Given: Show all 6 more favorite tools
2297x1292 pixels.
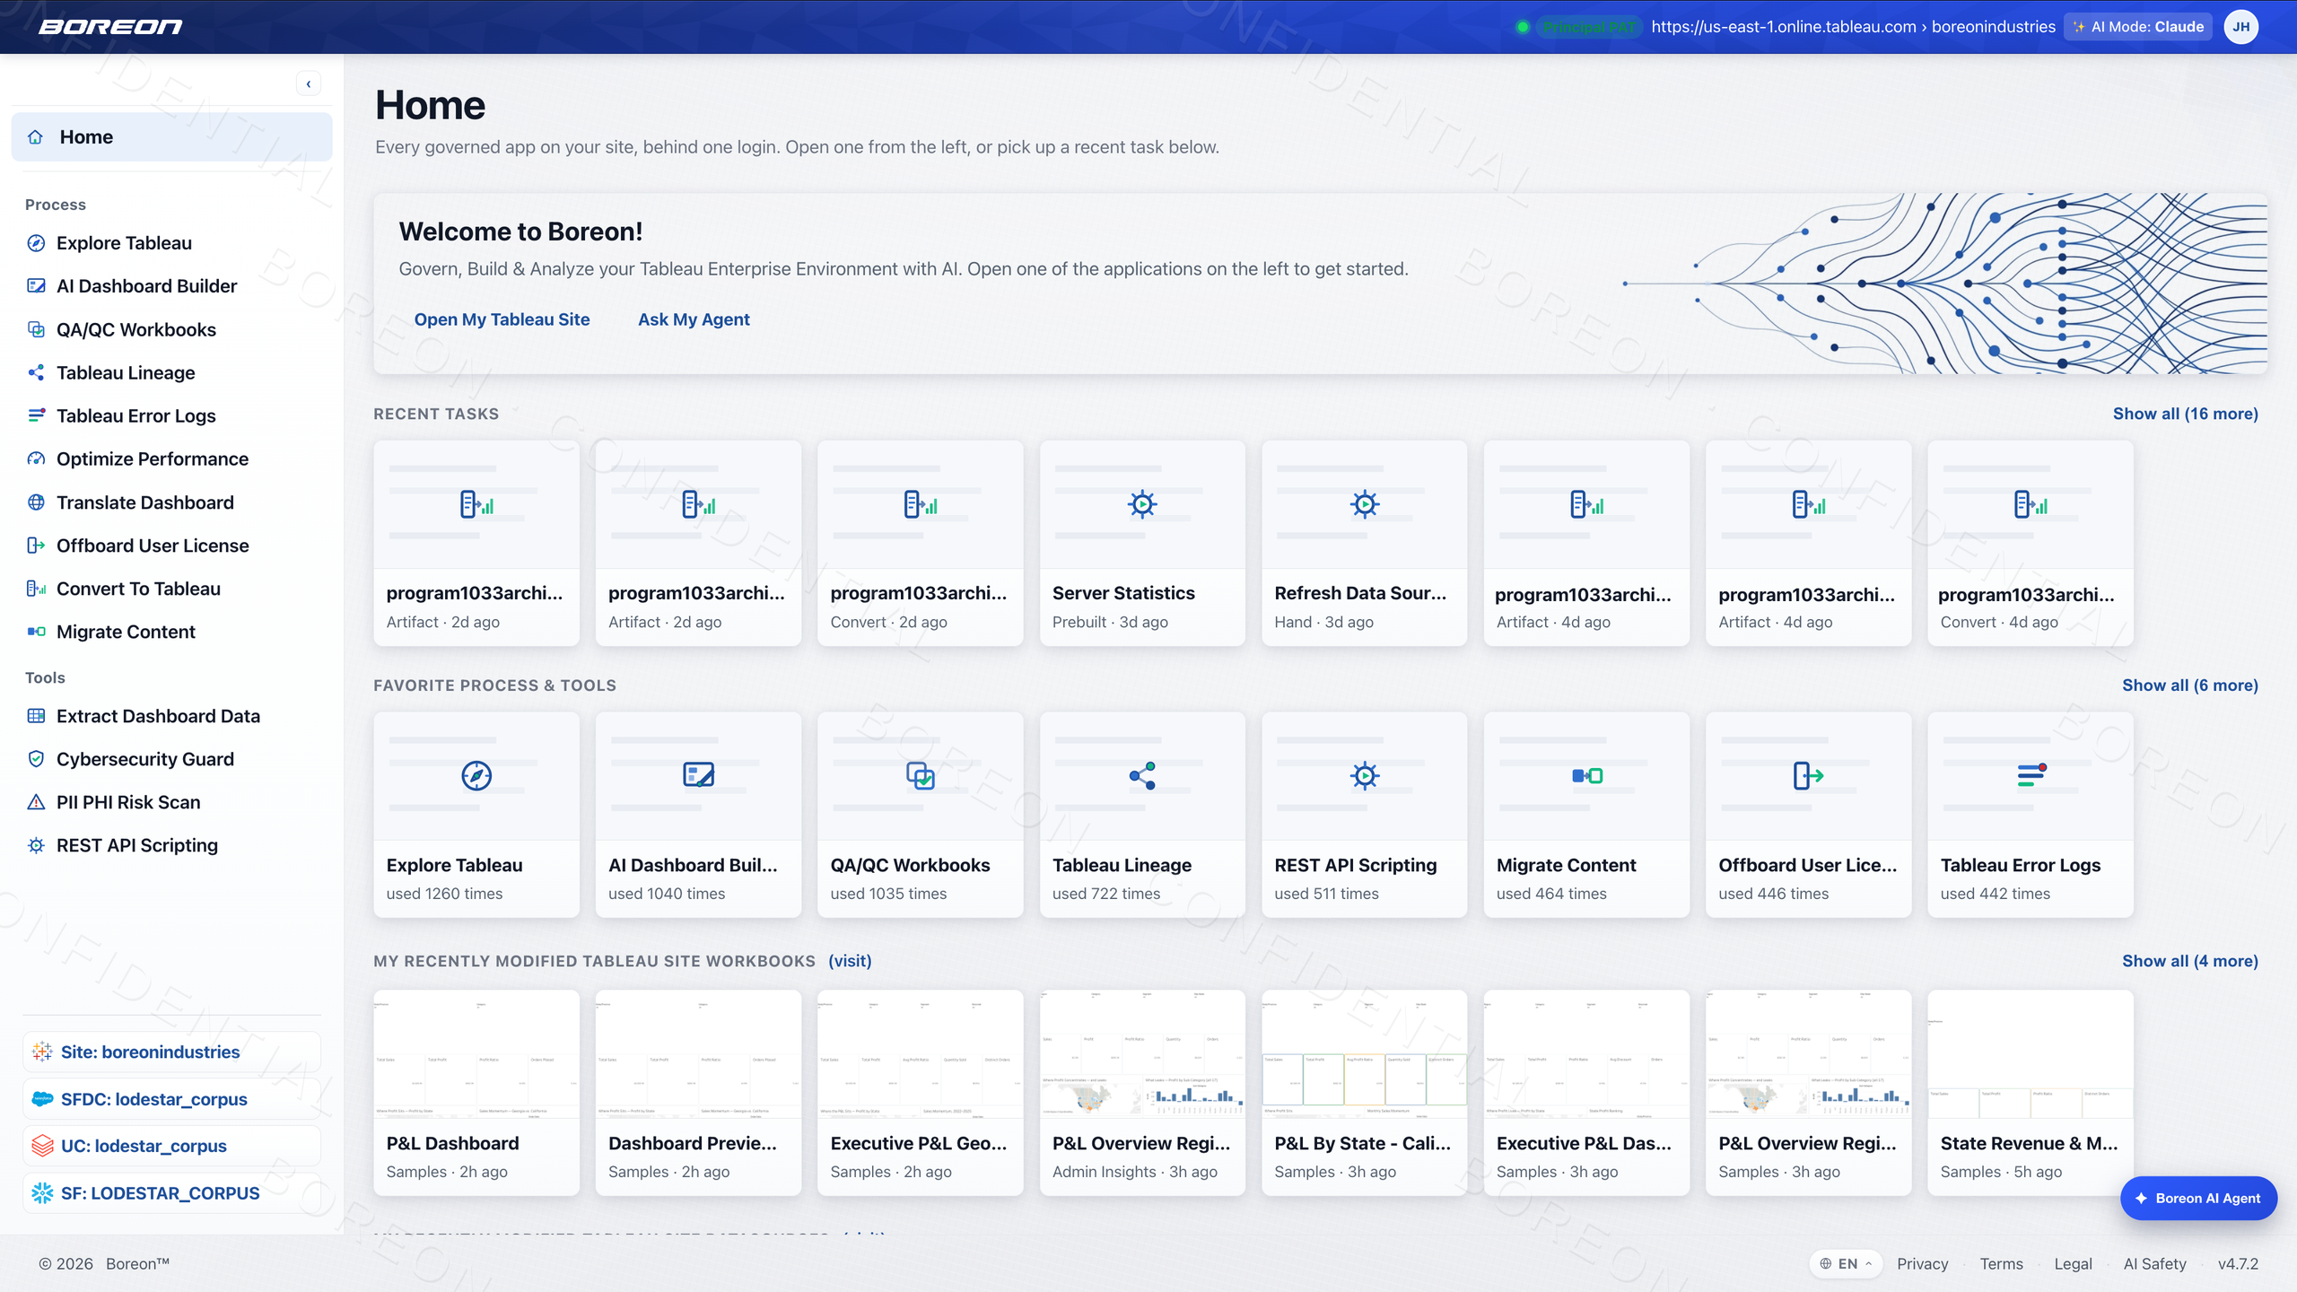Looking at the screenshot, I should click(x=2189, y=685).
